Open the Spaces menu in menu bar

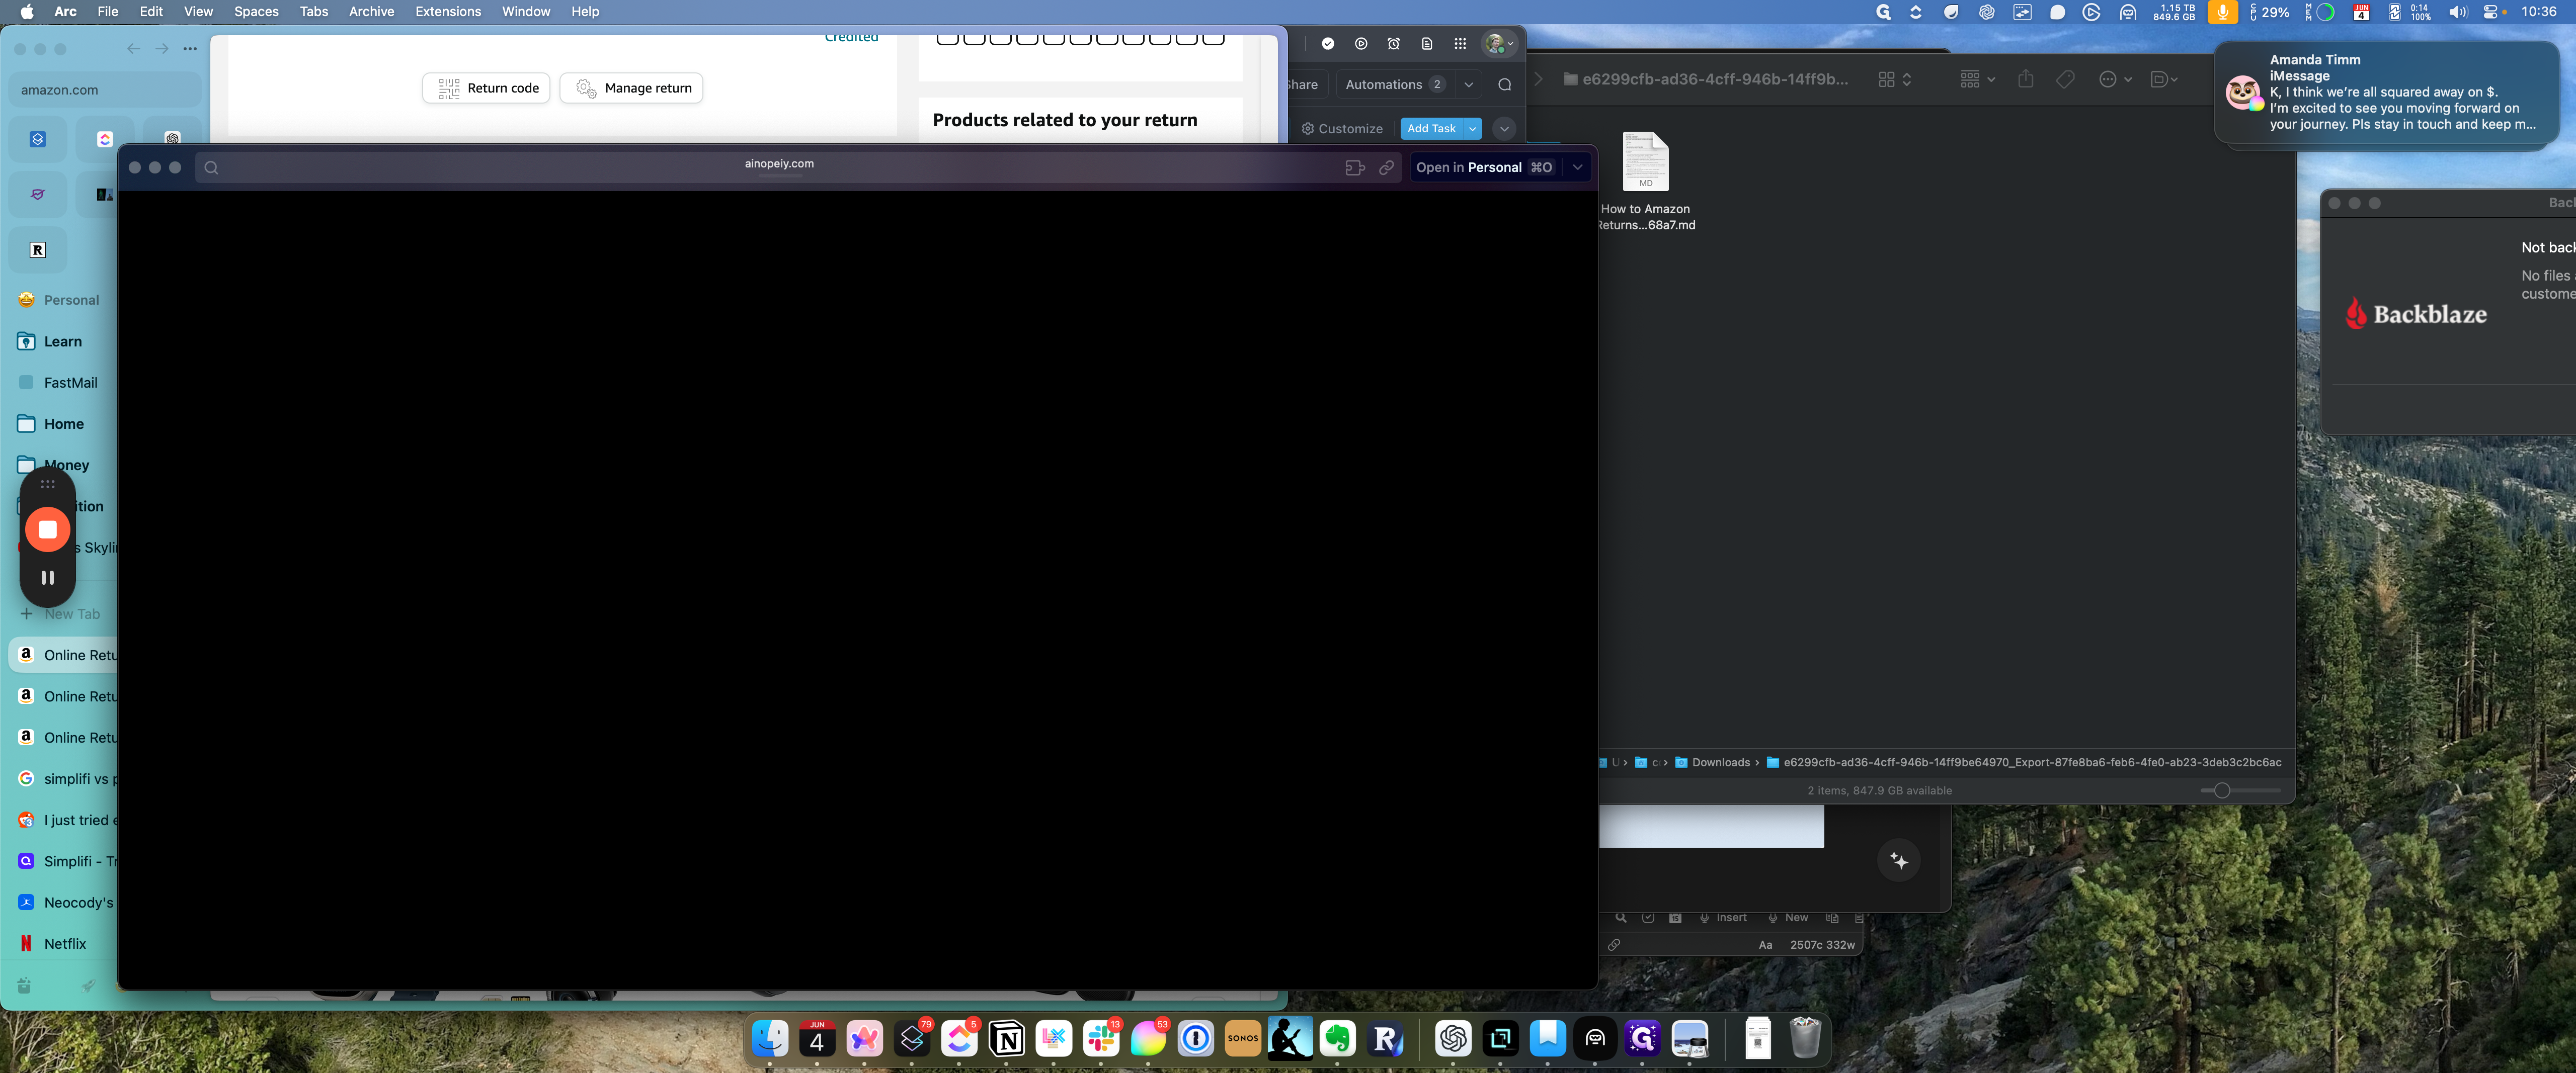pyautogui.click(x=256, y=12)
